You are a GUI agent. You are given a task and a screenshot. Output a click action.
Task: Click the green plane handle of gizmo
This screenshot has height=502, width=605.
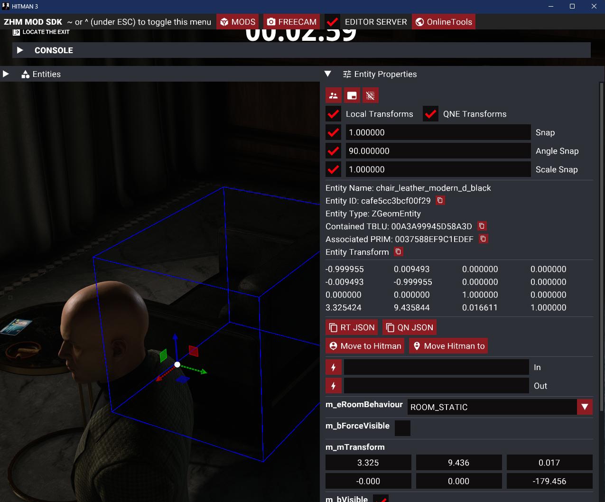pyautogui.click(x=164, y=355)
